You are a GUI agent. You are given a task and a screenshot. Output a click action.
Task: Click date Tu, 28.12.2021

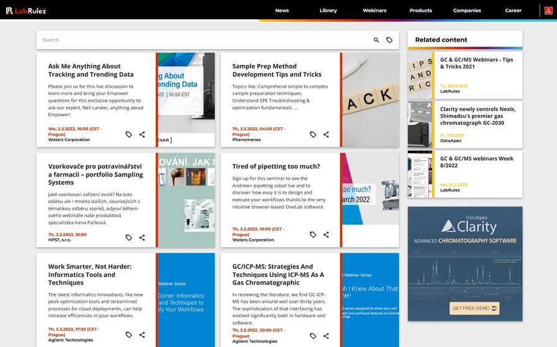point(454,86)
